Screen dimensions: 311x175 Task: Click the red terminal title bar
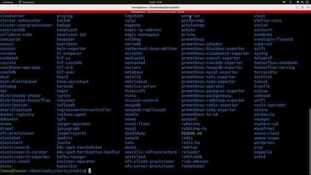click(155, 12)
